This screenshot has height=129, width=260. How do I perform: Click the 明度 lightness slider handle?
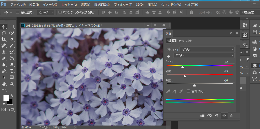[194, 86]
